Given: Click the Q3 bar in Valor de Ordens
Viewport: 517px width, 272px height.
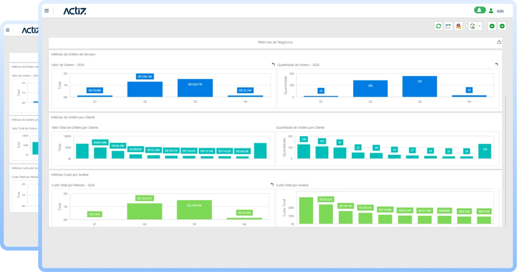Looking at the screenshot, I should coord(195,88).
